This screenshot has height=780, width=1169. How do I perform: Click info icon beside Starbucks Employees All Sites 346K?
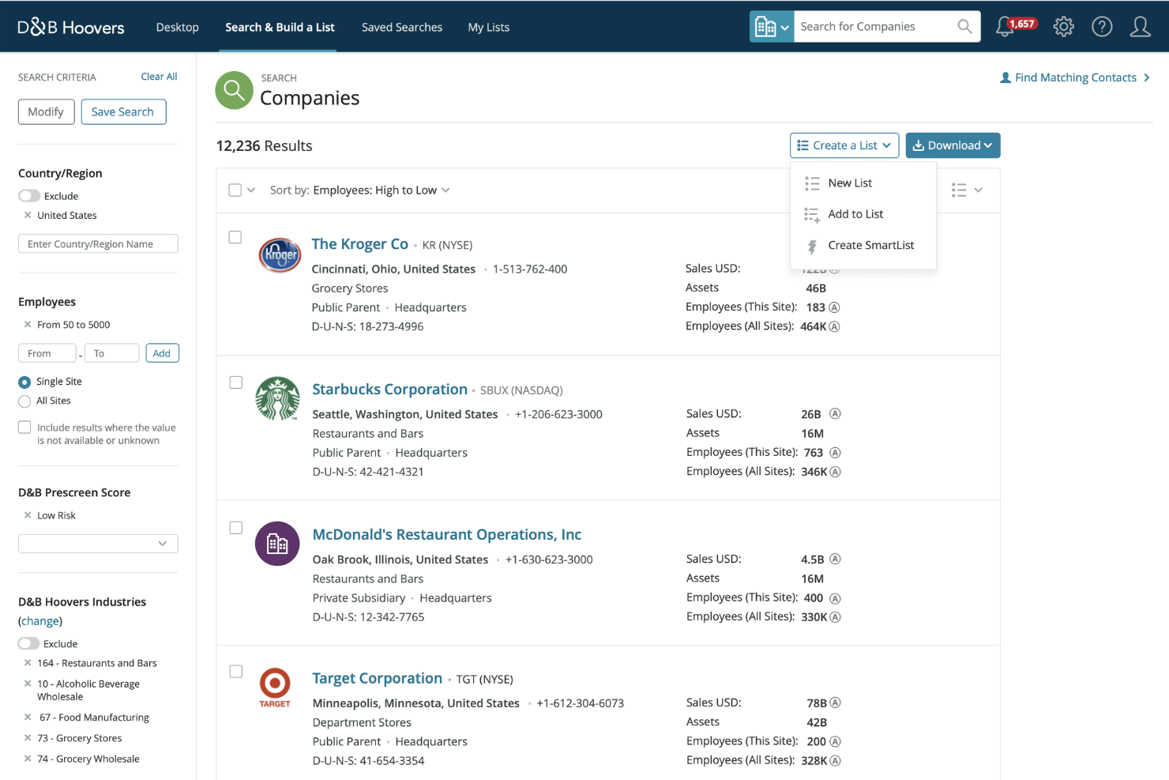(835, 472)
